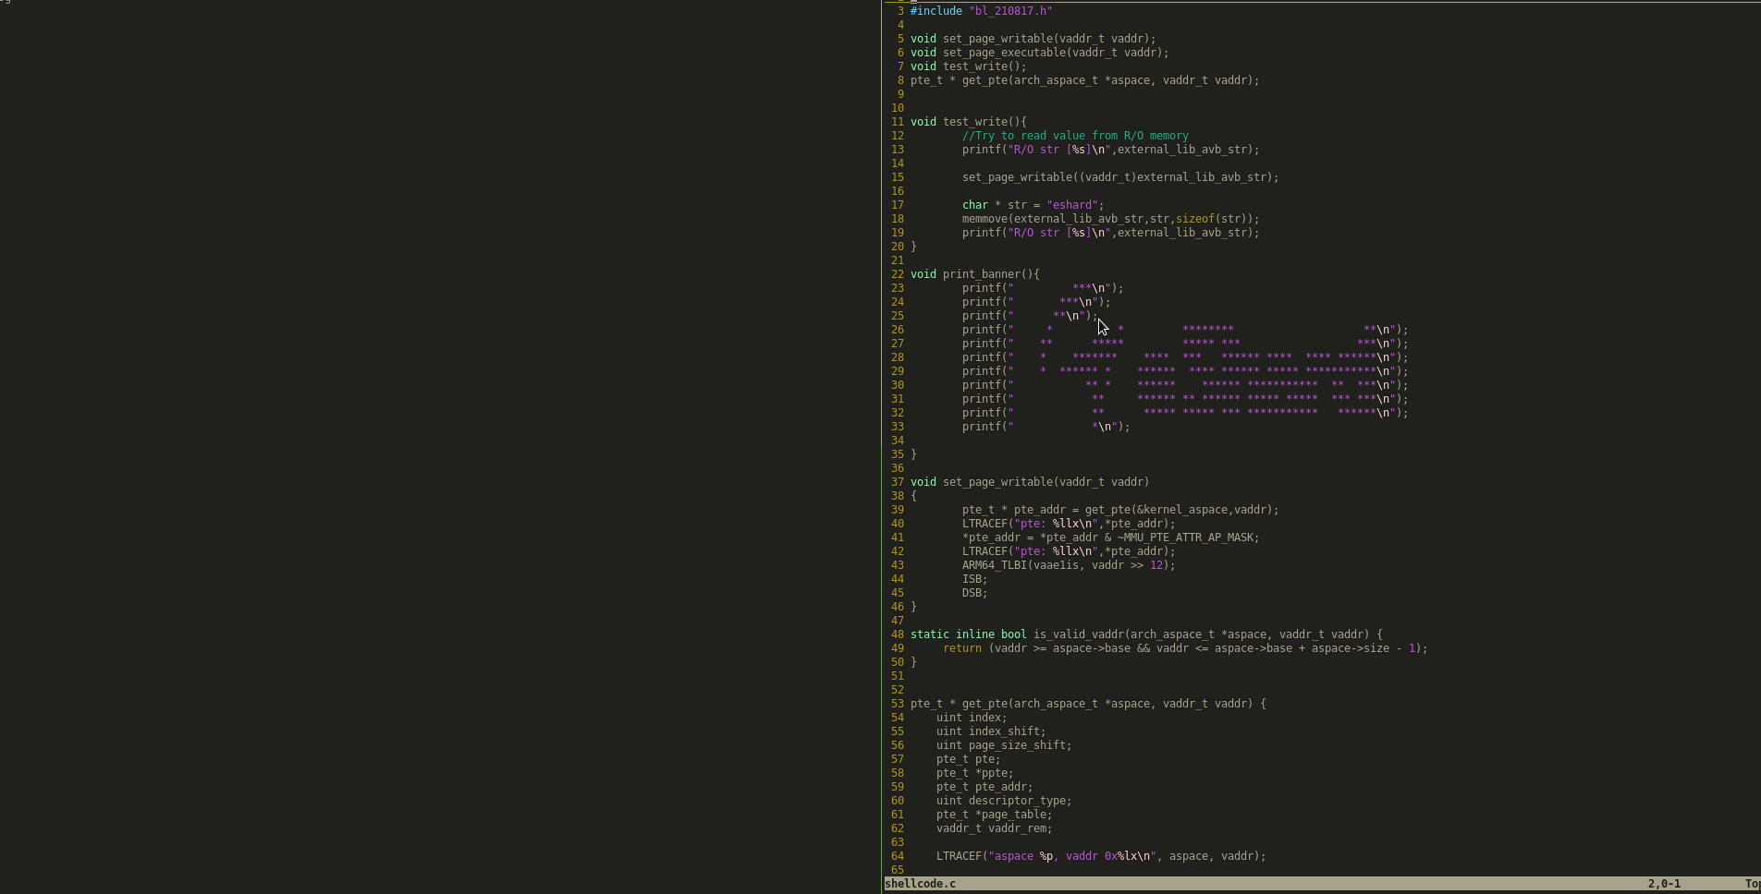Click the "2,0-1" cursor position indicator
The width and height of the screenshot is (1761, 894).
coord(1664,883)
